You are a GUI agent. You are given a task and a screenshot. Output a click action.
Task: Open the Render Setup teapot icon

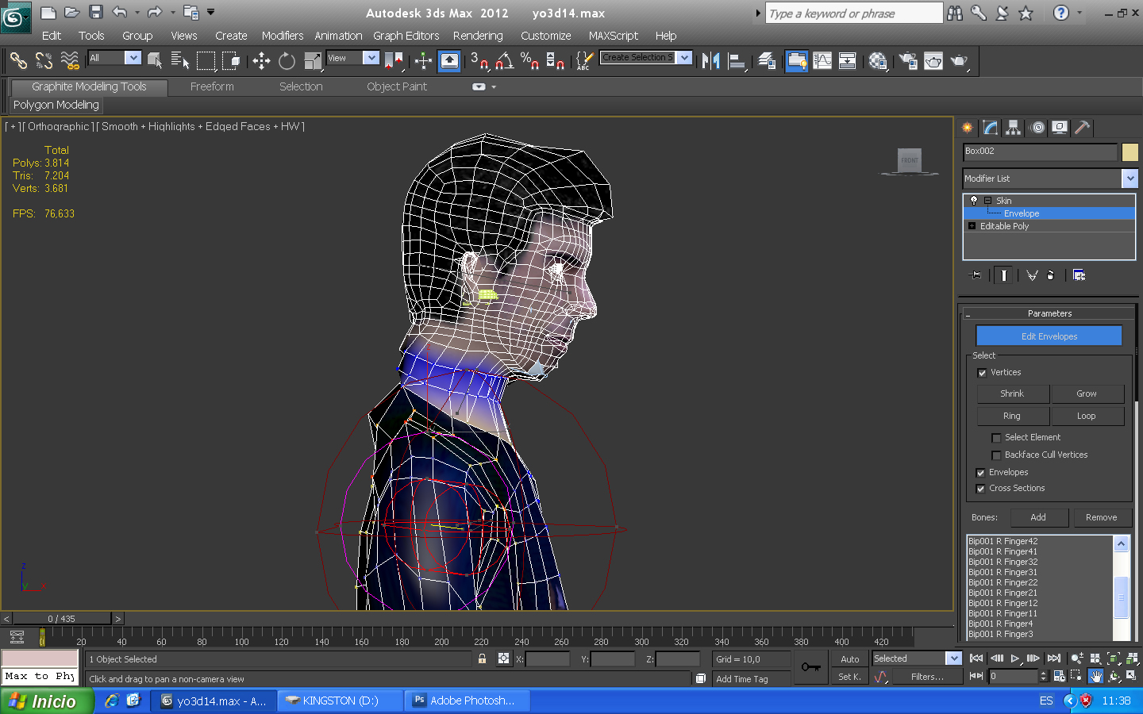pyautogui.click(x=908, y=61)
